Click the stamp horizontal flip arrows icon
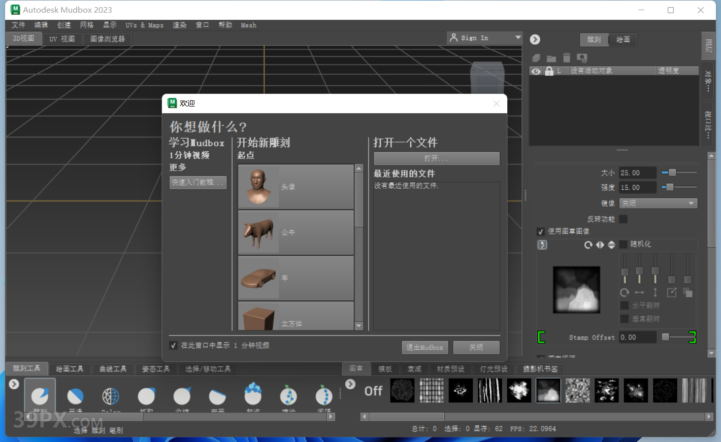 pyautogui.click(x=600, y=245)
